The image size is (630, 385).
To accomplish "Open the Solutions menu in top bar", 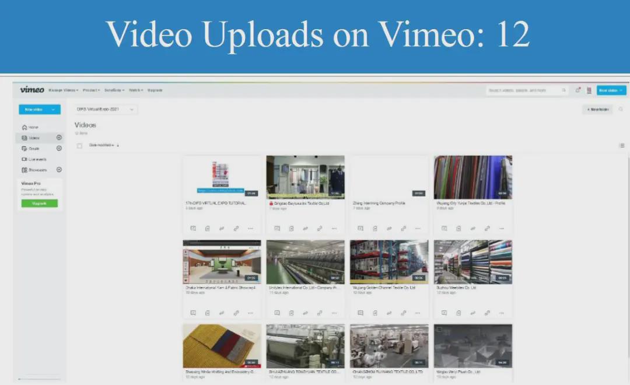I will click(x=114, y=90).
